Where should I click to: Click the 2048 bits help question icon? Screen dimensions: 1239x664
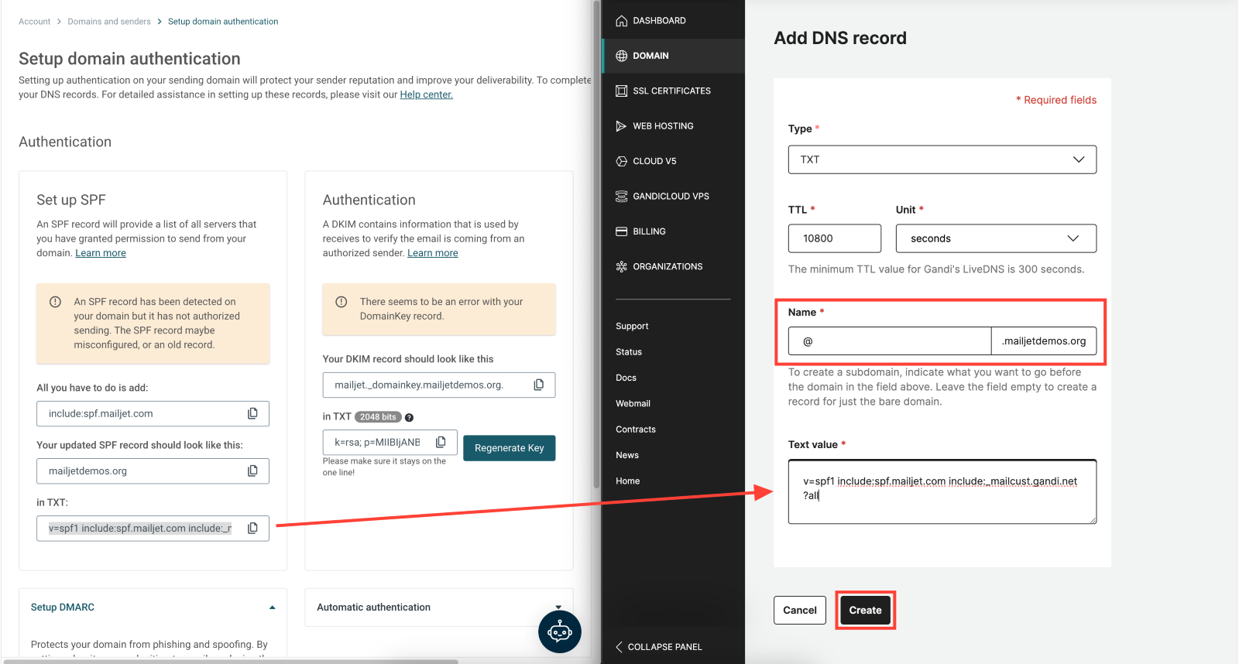click(x=410, y=418)
